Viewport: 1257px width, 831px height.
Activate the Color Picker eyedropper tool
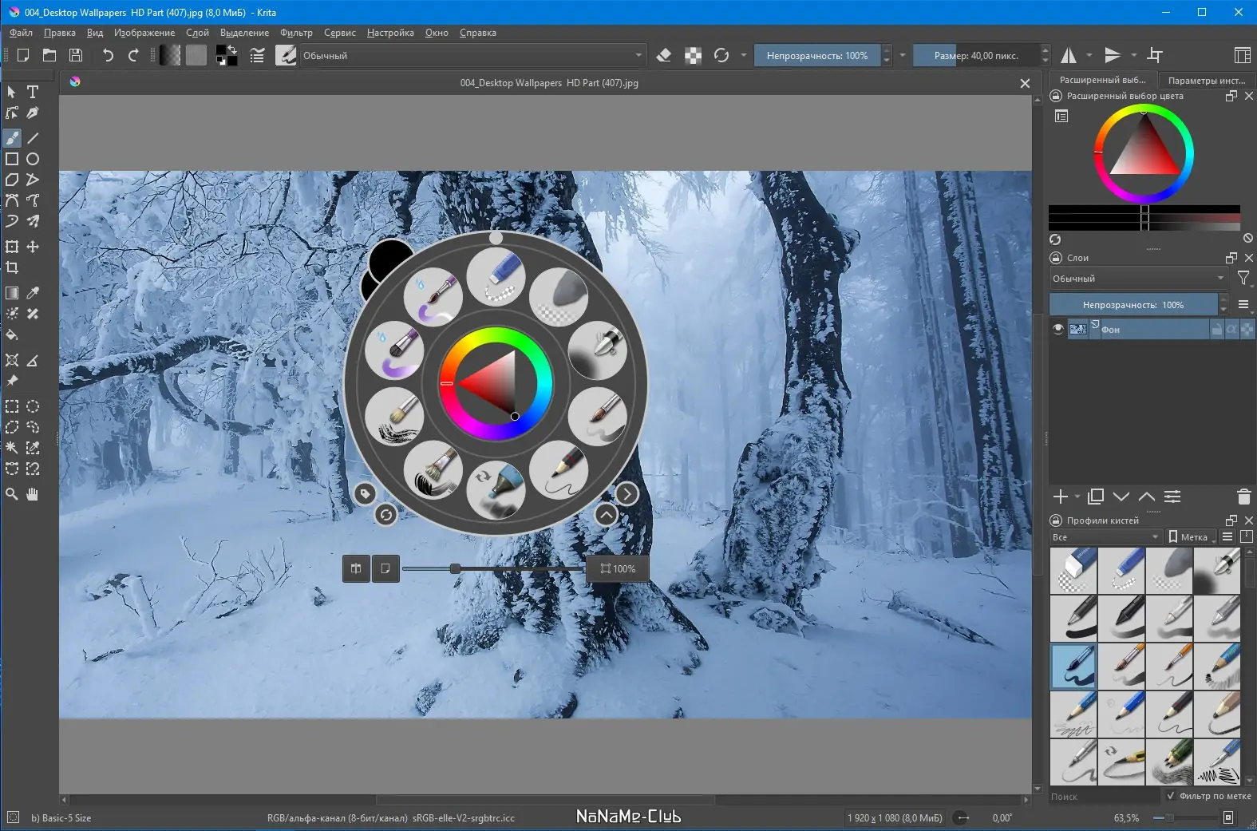tap(33, 293)
